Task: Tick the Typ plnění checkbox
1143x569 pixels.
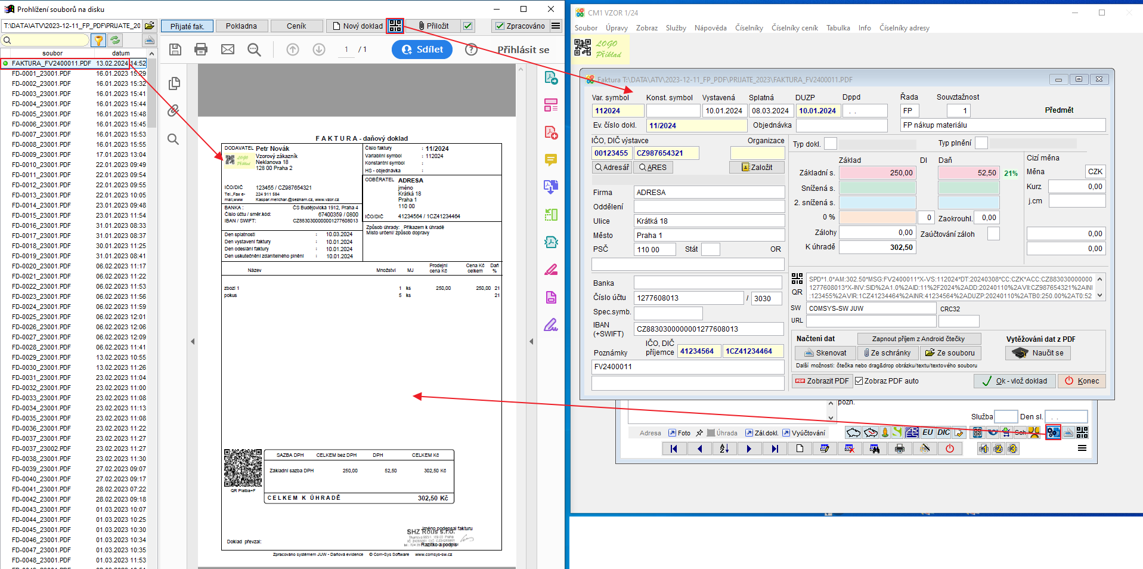Action: pyautogui.click(x=981, y=143)
